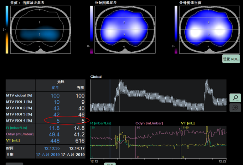Select the Cdyn [mL/mbar] row label in table

pos(20,134)
